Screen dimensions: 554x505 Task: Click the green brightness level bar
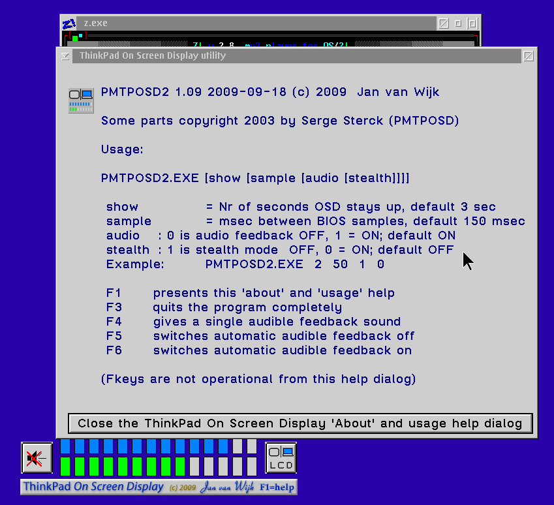coord(159,467)
